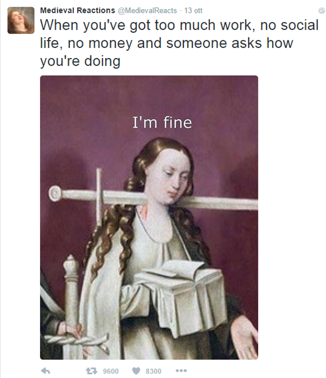
Task: Click the twisted sword hilt at painting bottom
Action: 77,340
